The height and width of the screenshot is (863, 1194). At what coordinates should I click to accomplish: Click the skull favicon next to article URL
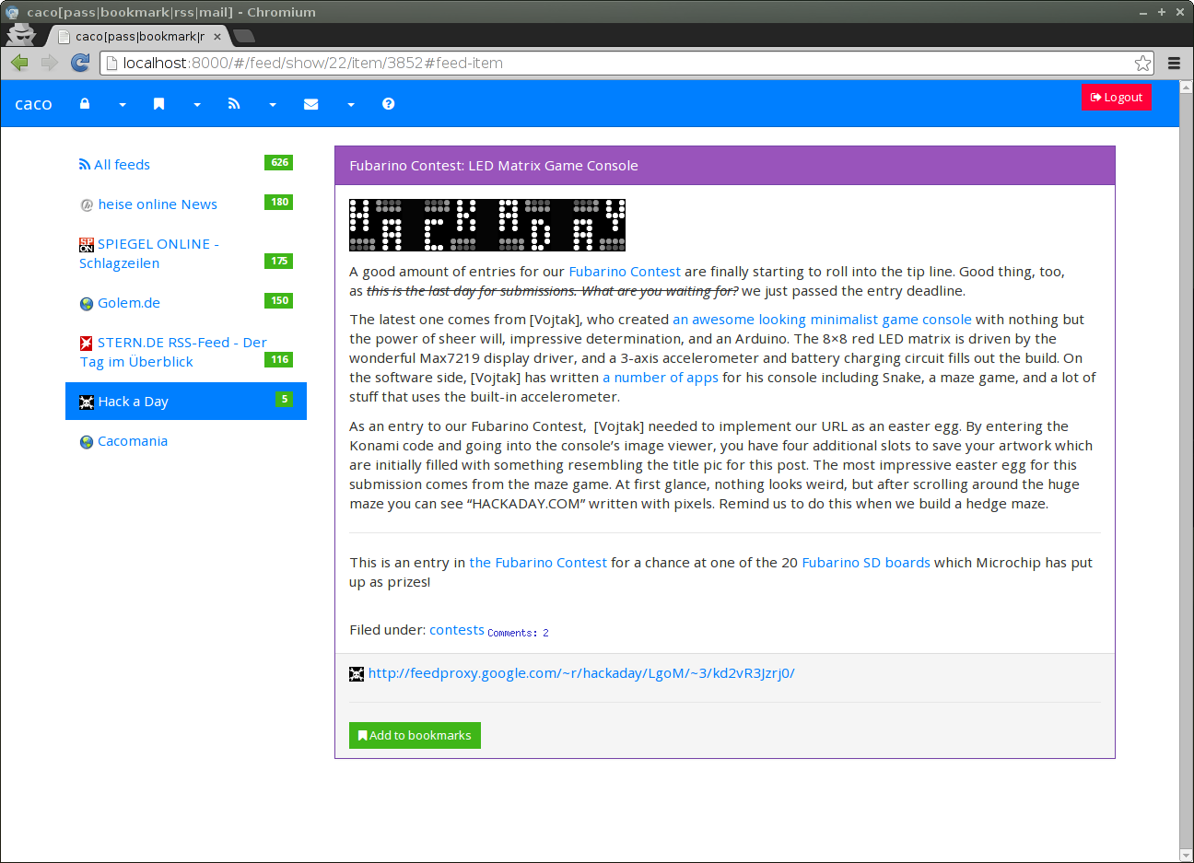pos(357,674)
